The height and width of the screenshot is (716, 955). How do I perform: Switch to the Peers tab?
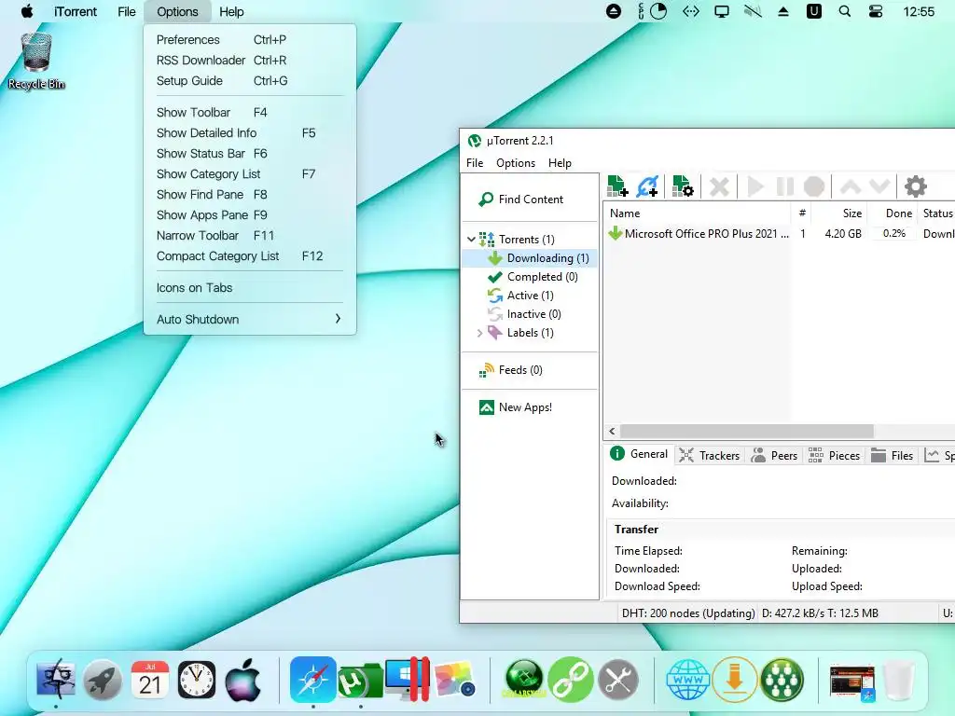tap(775, 455)
